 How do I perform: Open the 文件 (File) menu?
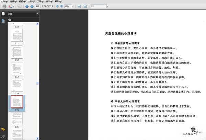[x=4, y=1]
